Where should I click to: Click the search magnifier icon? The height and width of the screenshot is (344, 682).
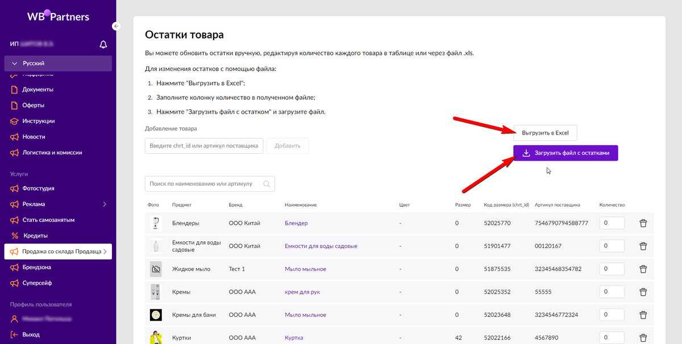(267, 184)
